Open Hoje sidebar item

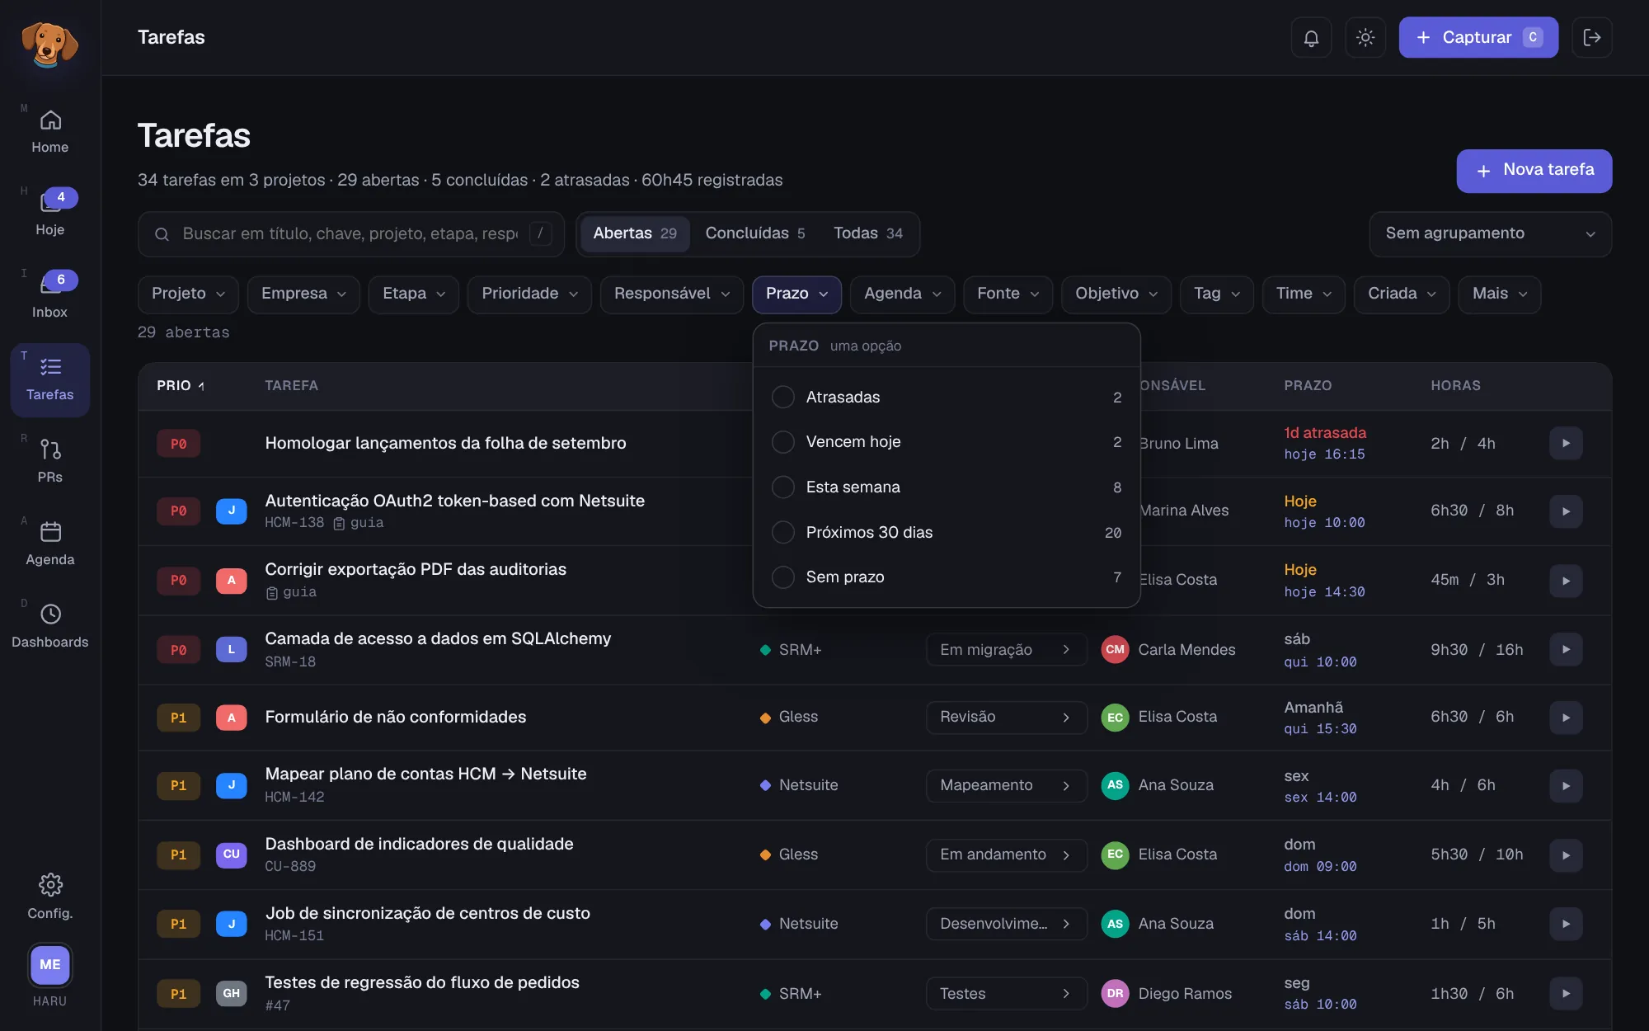(x=50, y=214)
